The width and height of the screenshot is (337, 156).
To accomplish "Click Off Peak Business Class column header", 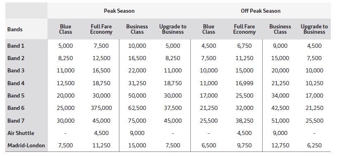I will 280,29.
